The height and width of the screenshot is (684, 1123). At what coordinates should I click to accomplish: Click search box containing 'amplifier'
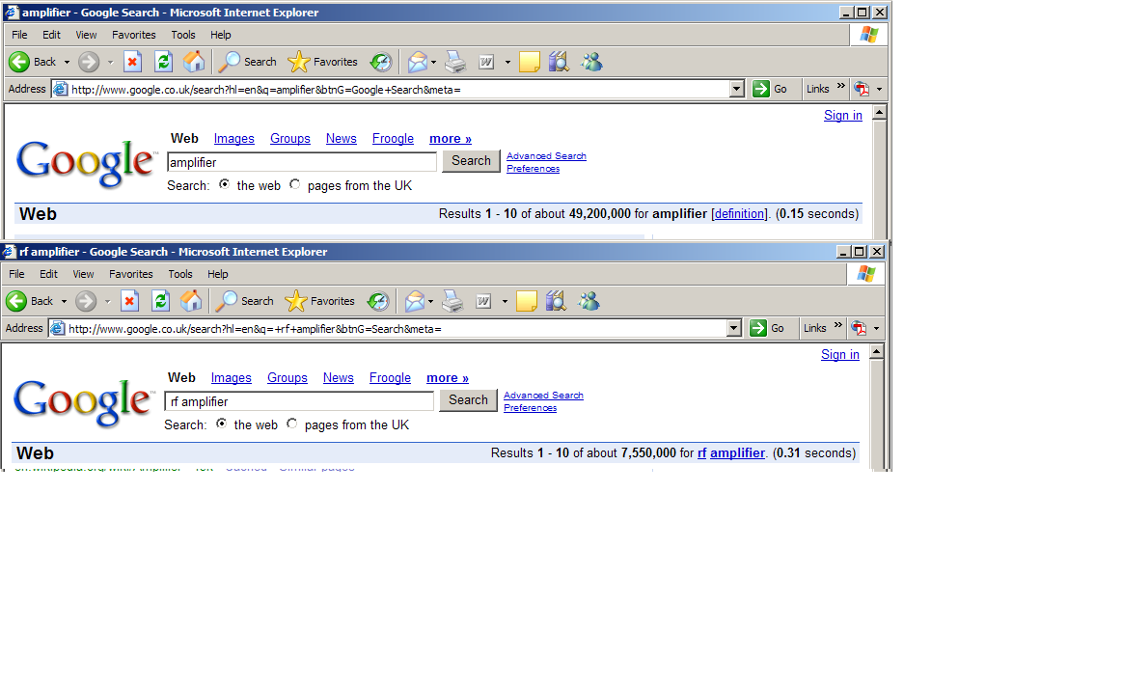pyautogui.click(x=302, y=163)
